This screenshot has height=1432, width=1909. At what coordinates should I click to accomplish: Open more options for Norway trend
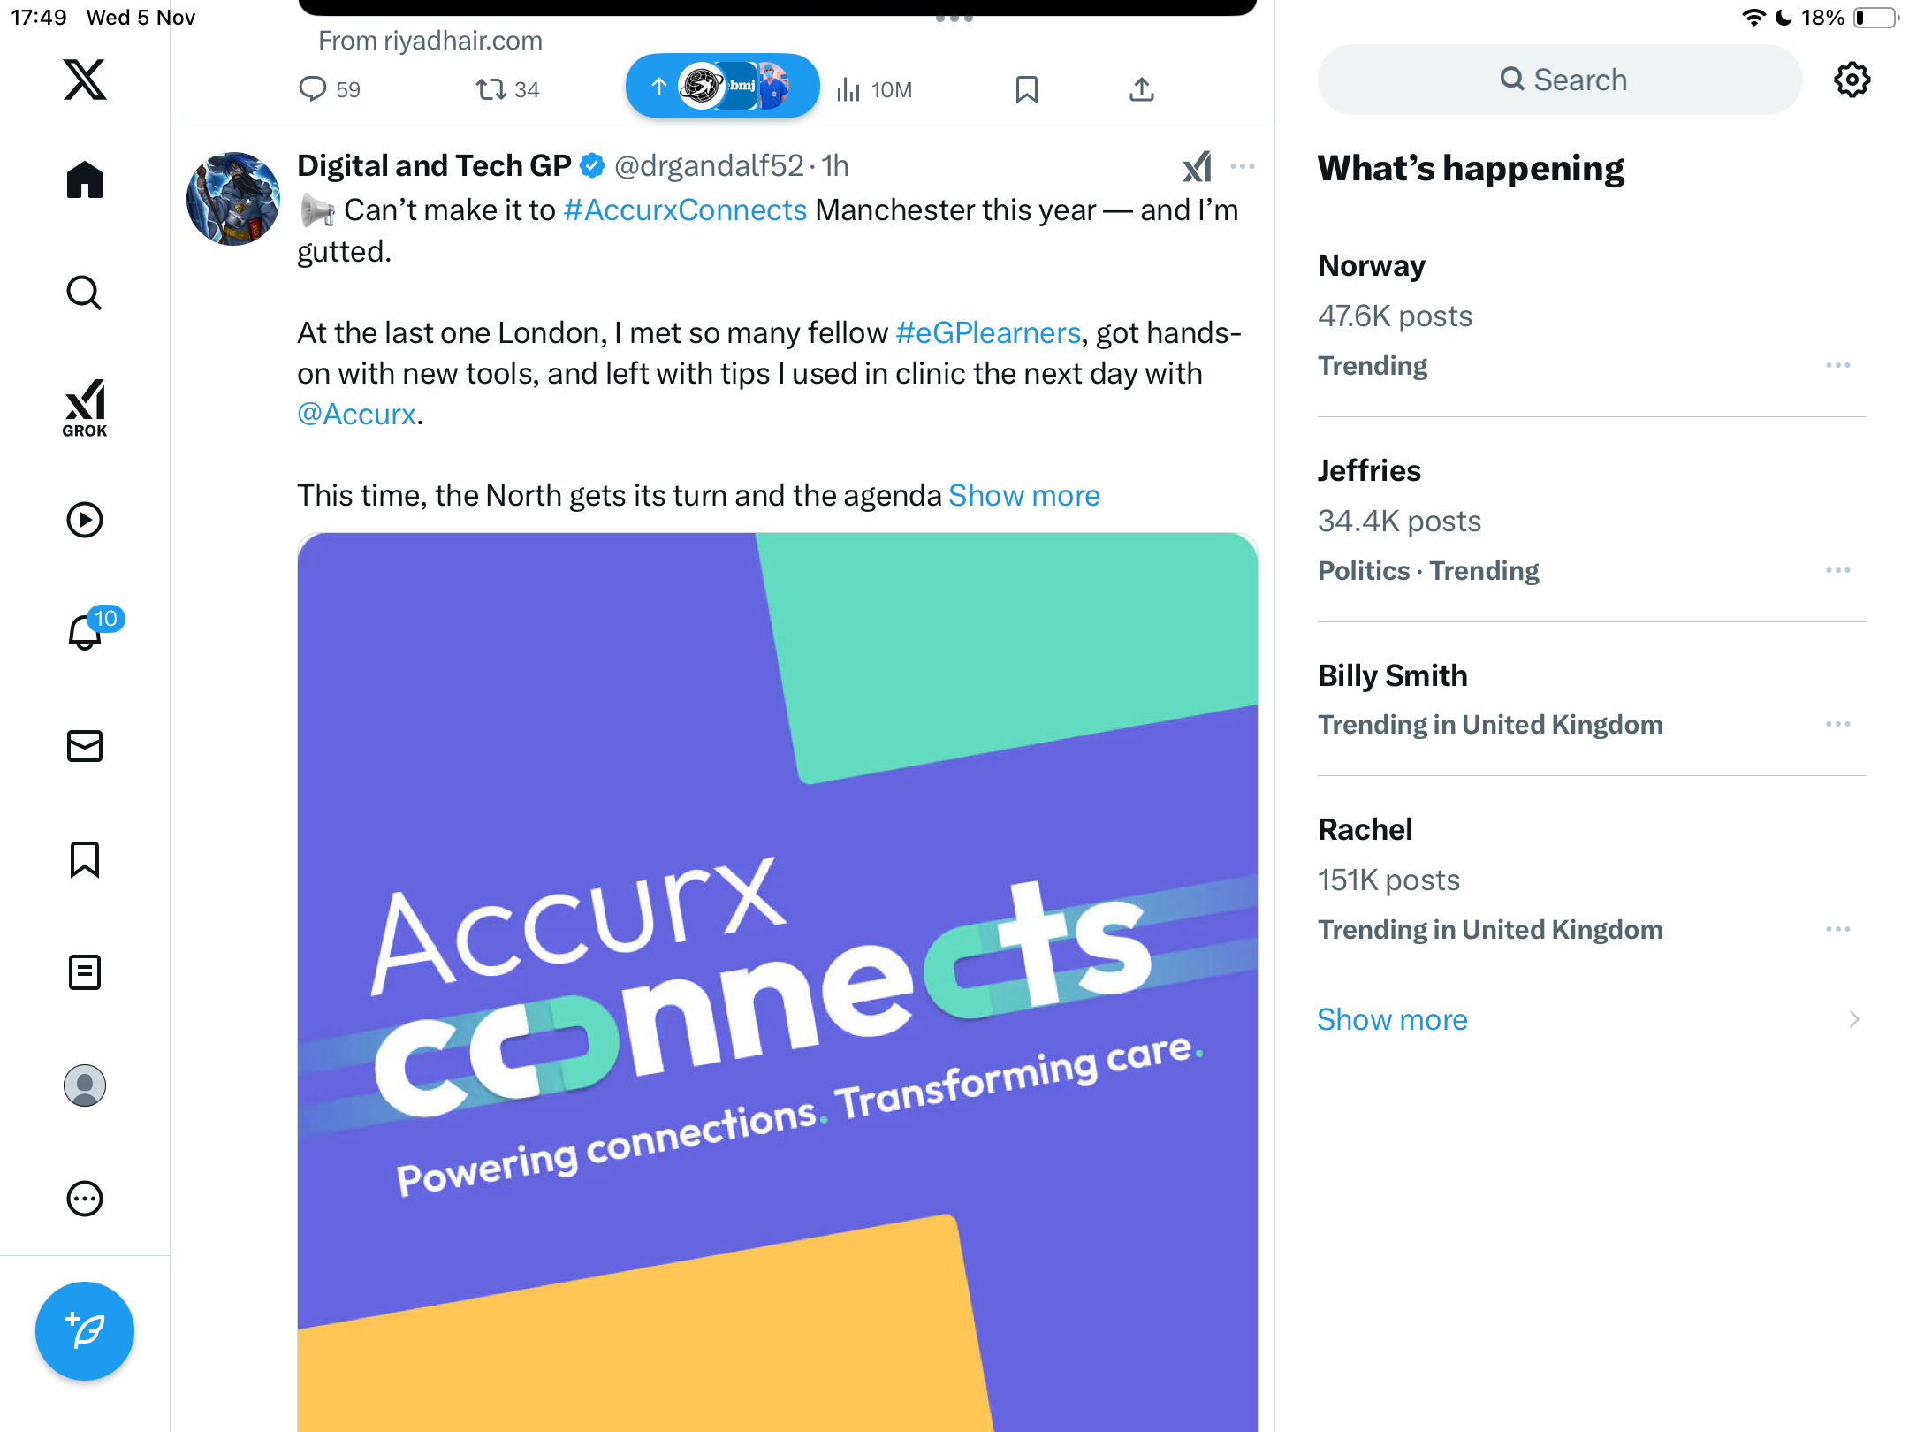1837,365
